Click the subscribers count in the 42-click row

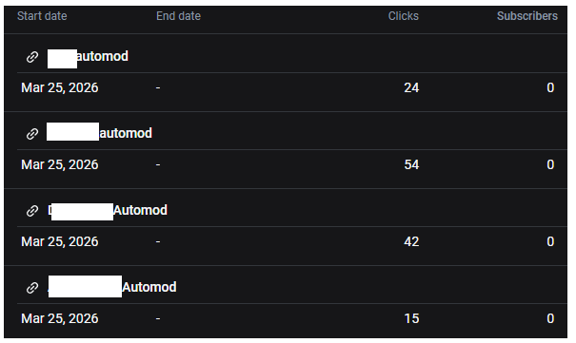point(550,241)
